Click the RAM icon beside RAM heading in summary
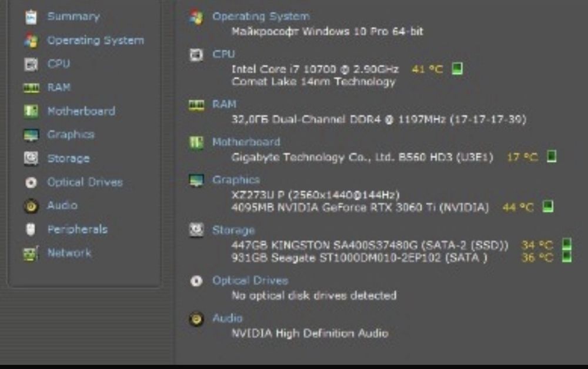Image resolution: width=588 pixels, height=369 pixels. (x=196, y=105)
